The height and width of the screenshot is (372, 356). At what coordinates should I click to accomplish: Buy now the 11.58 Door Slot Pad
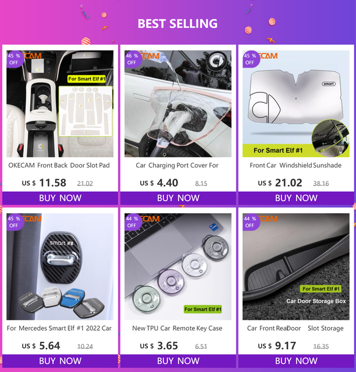coord(60,198)
